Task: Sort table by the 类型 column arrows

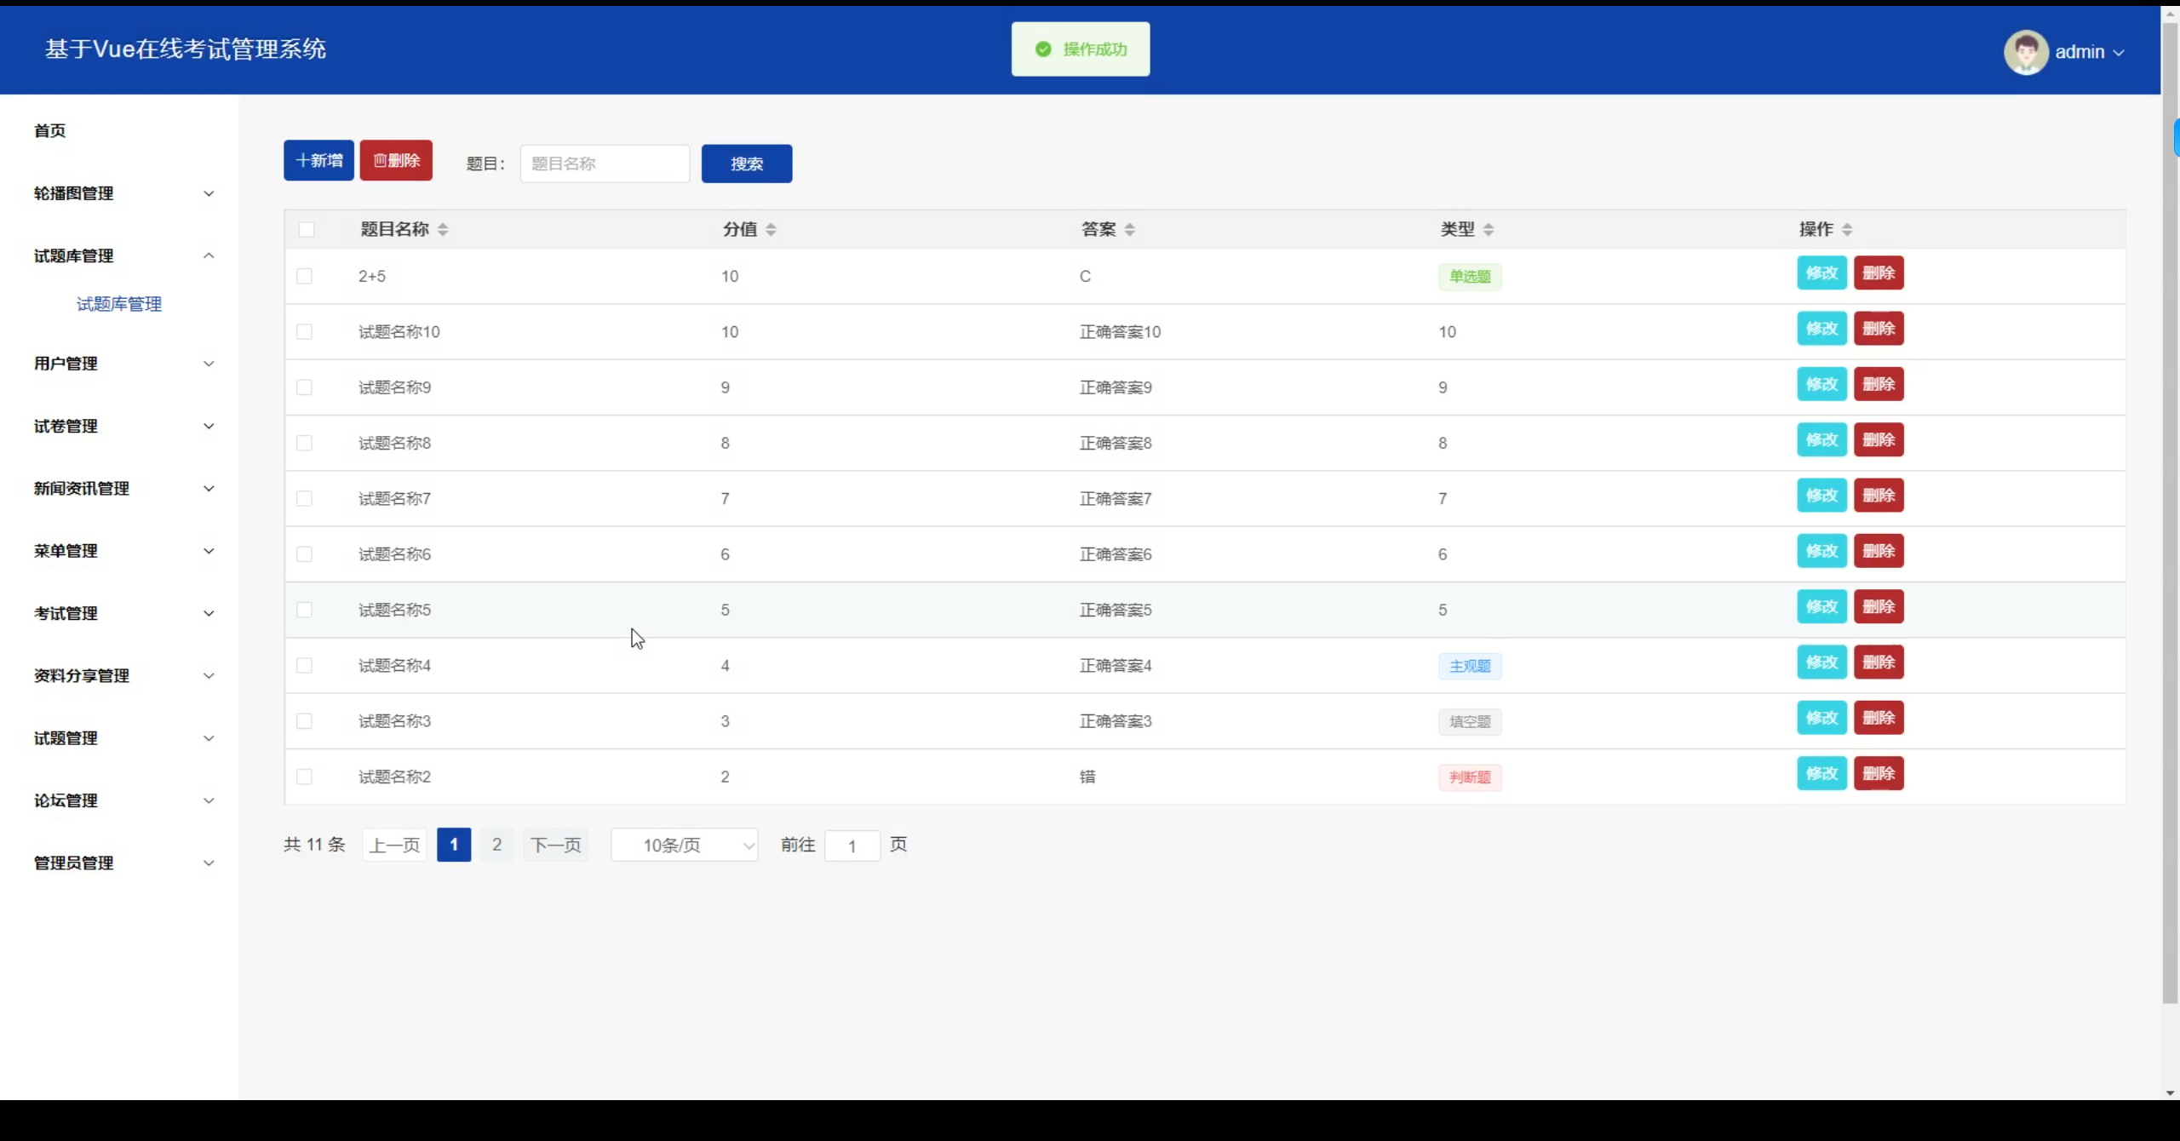Action: pos(1489,228)
